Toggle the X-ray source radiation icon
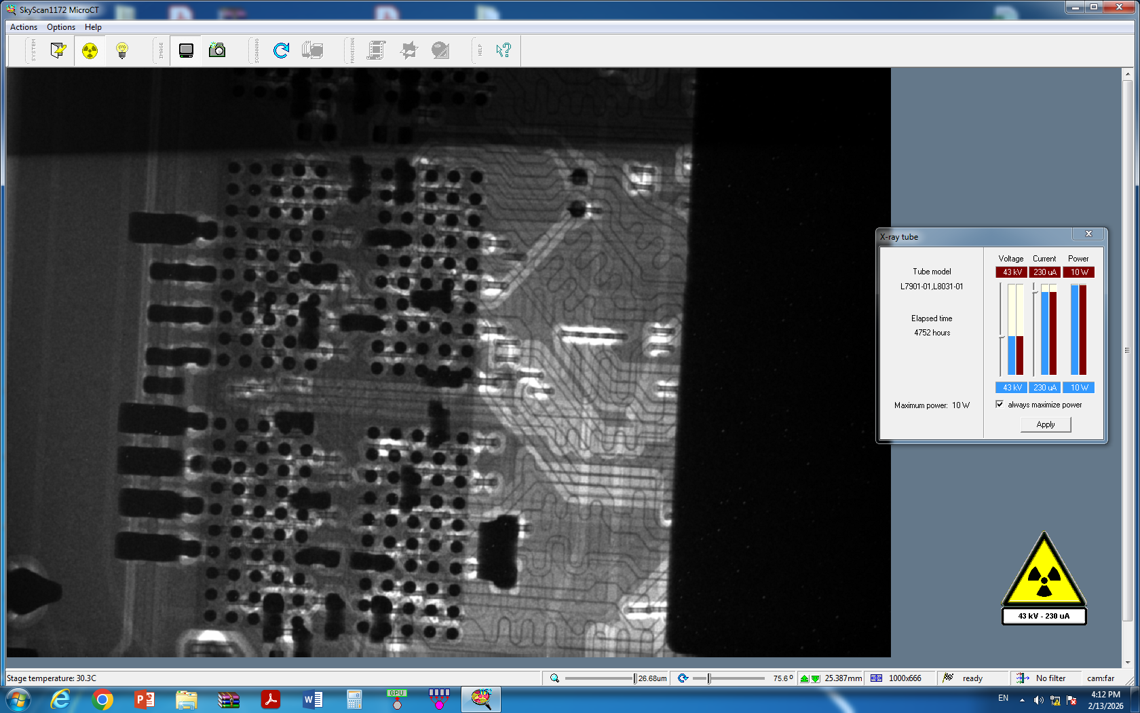Image resolution: width=1140 pixels, height=713 pixels. (x=90, y=50)
